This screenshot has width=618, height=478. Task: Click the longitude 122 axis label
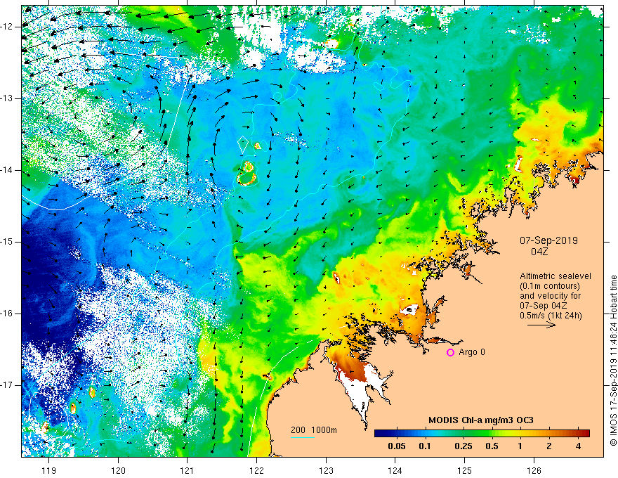[256, 470]
